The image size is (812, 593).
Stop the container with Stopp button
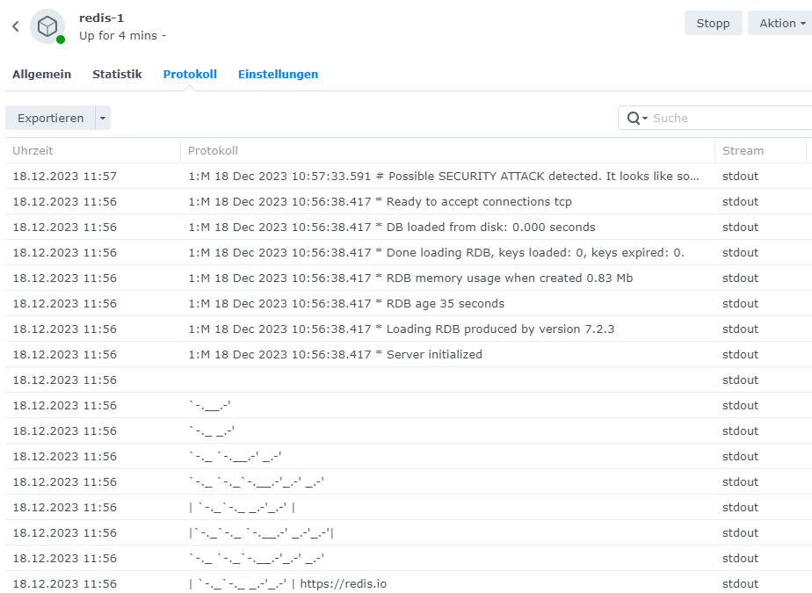[x=713, y=24]
